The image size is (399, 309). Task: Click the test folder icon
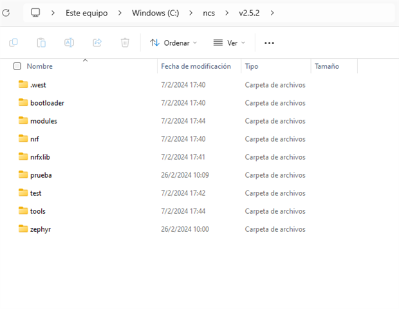click(x=23, y=192)
